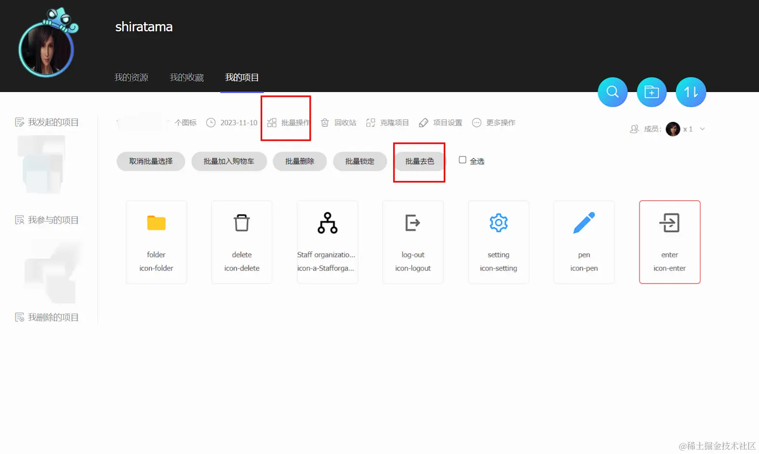Click the icon-enter class name text

(x=670, y=268)
